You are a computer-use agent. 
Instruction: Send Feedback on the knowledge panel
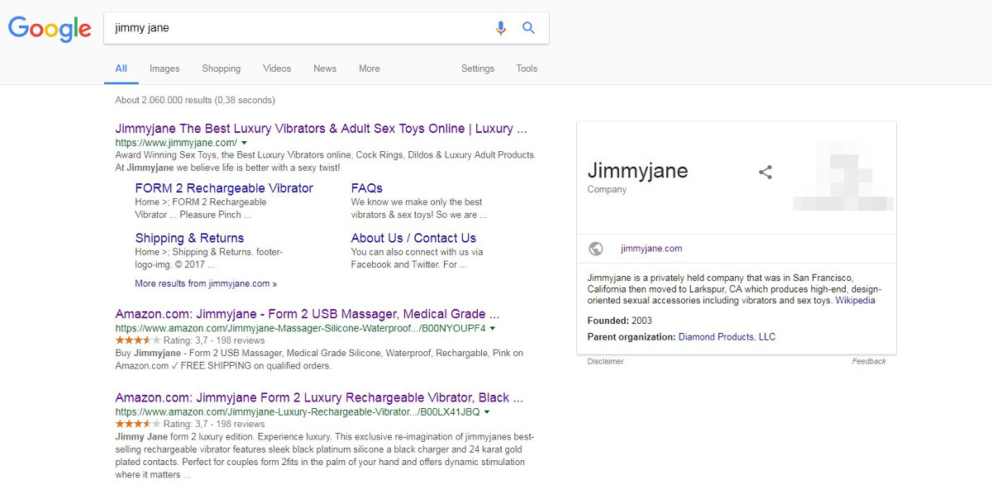(869, 361)
